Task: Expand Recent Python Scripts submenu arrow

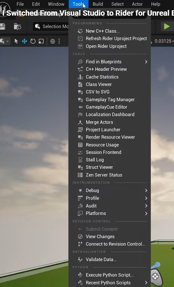Action: pos(146,283)
